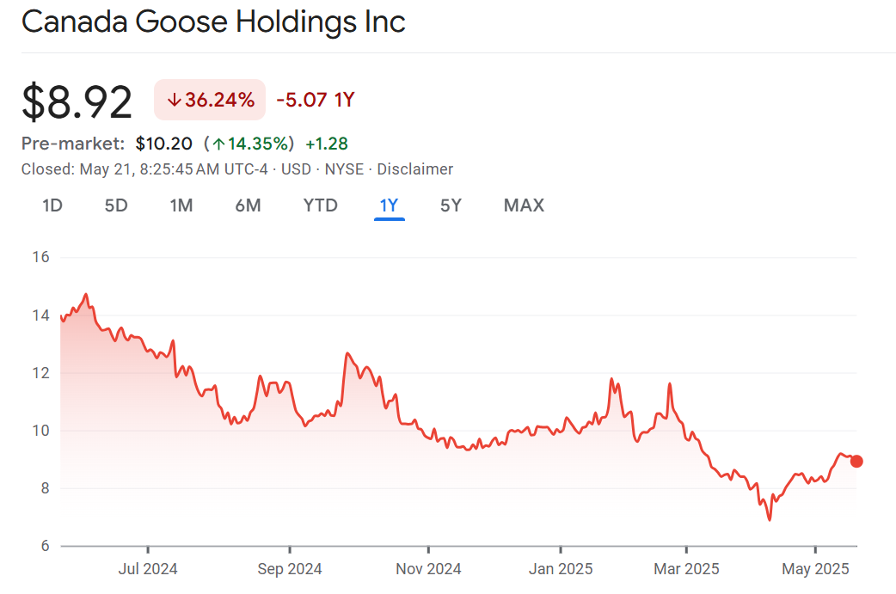Click the 16 value on price axis

tap(40, 258)
